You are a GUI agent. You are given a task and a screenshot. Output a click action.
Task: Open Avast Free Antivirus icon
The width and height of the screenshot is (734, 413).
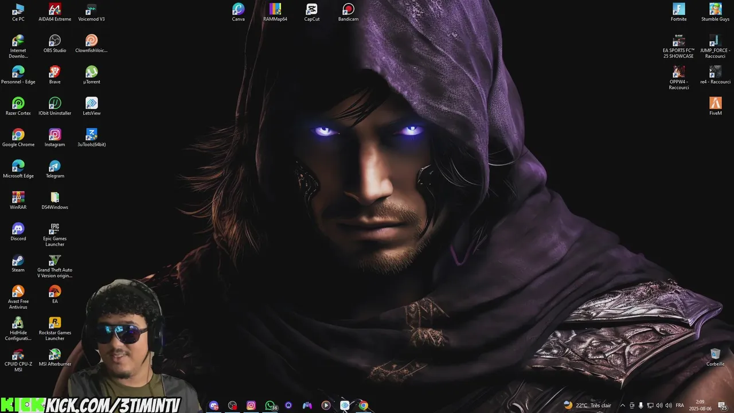(18, 297)
